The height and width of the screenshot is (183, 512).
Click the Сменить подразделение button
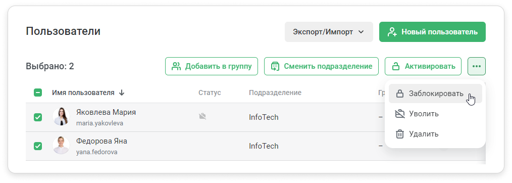(321, 66)
